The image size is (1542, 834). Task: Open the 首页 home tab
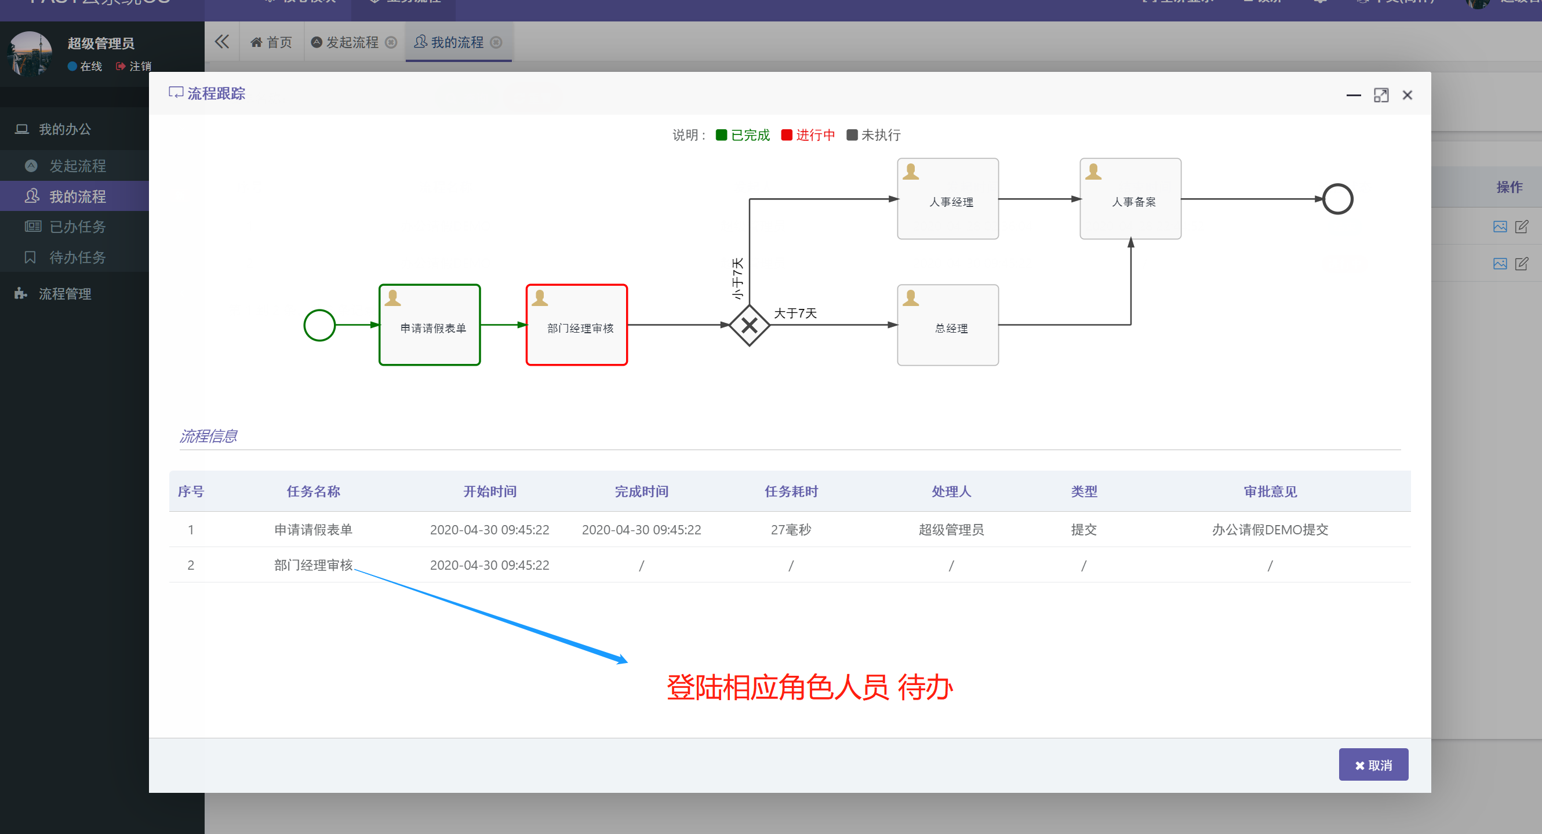271,42
